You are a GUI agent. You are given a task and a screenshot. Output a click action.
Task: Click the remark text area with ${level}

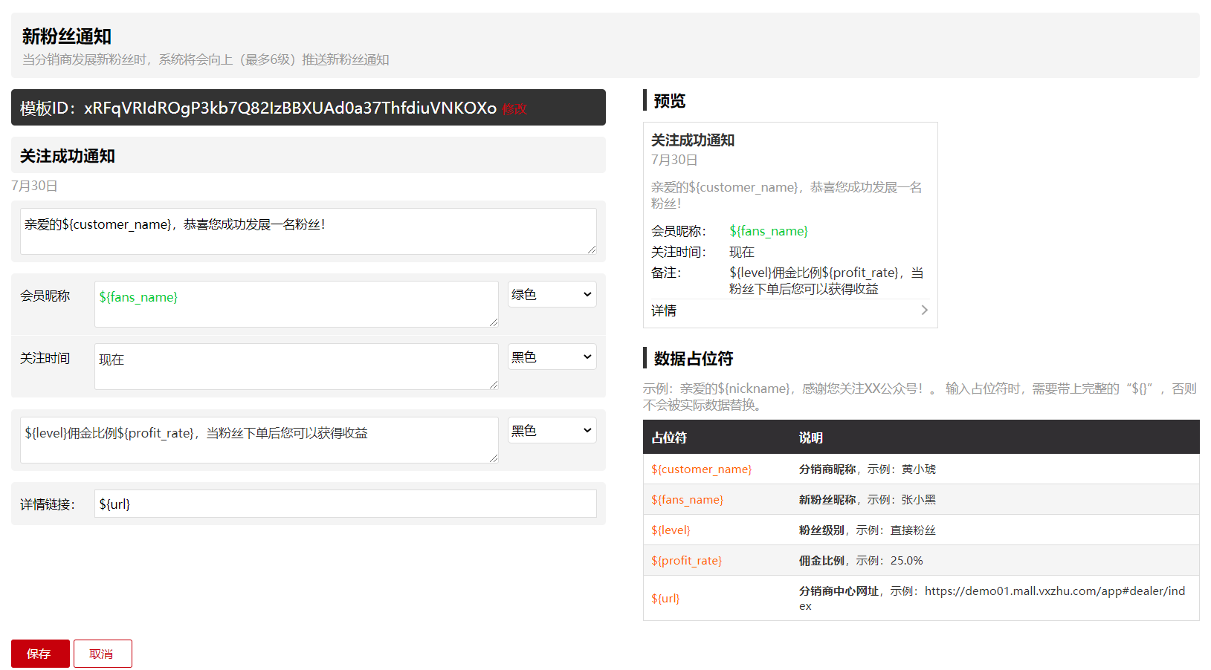click(x=259, y=440)
